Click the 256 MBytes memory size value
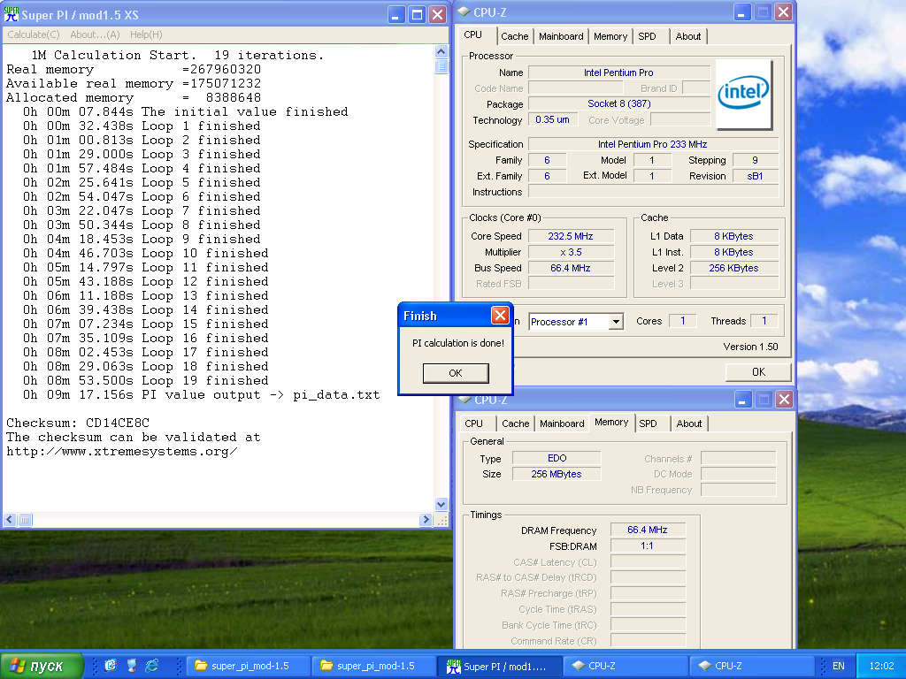 [x=557, y=474]
